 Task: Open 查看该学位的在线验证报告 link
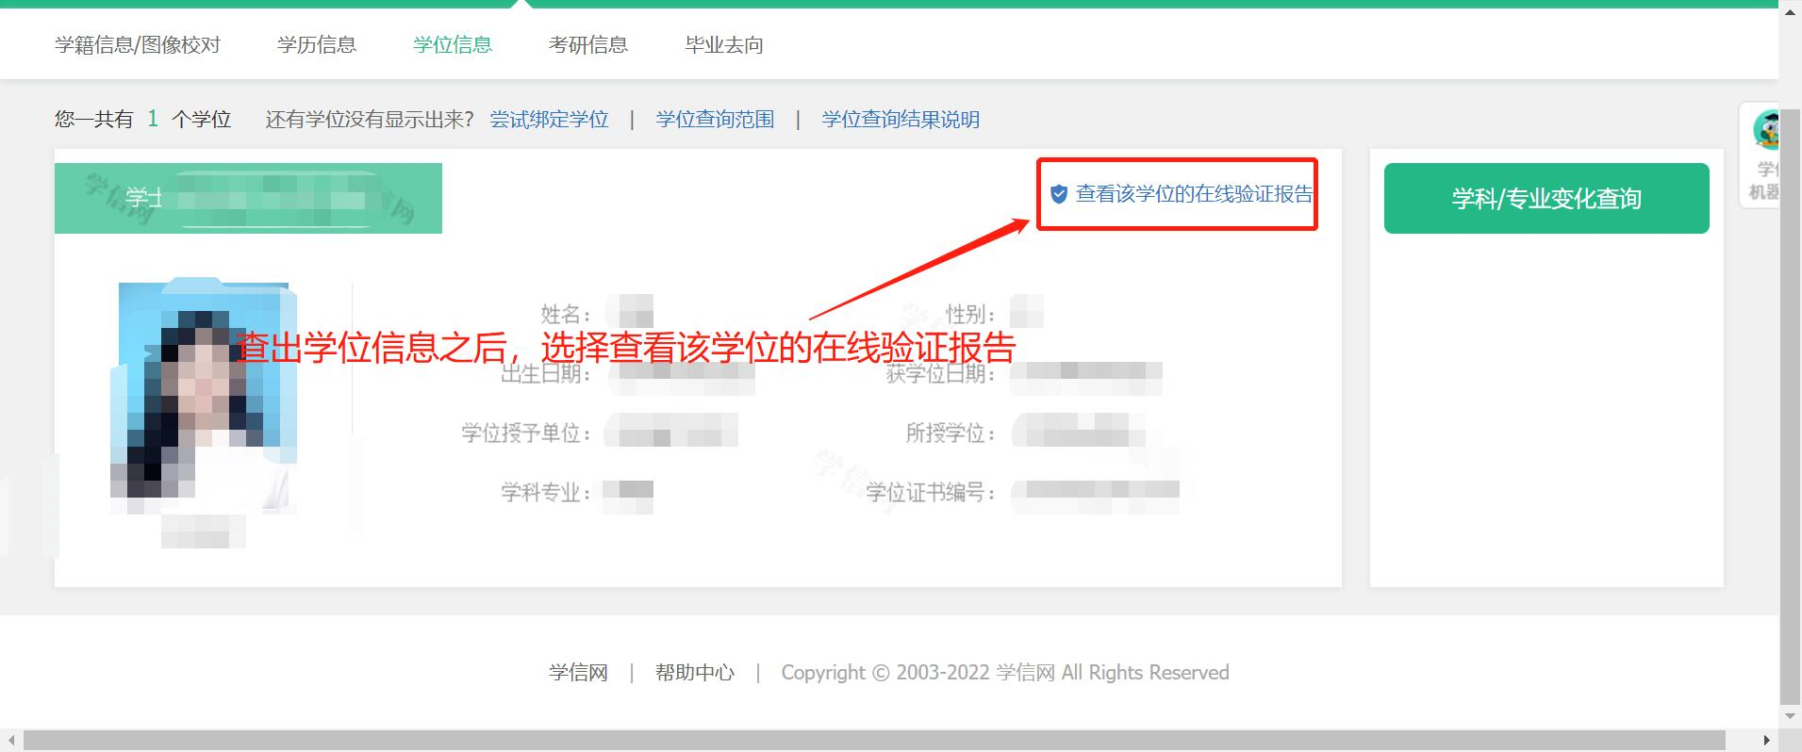pos(1194,194)
